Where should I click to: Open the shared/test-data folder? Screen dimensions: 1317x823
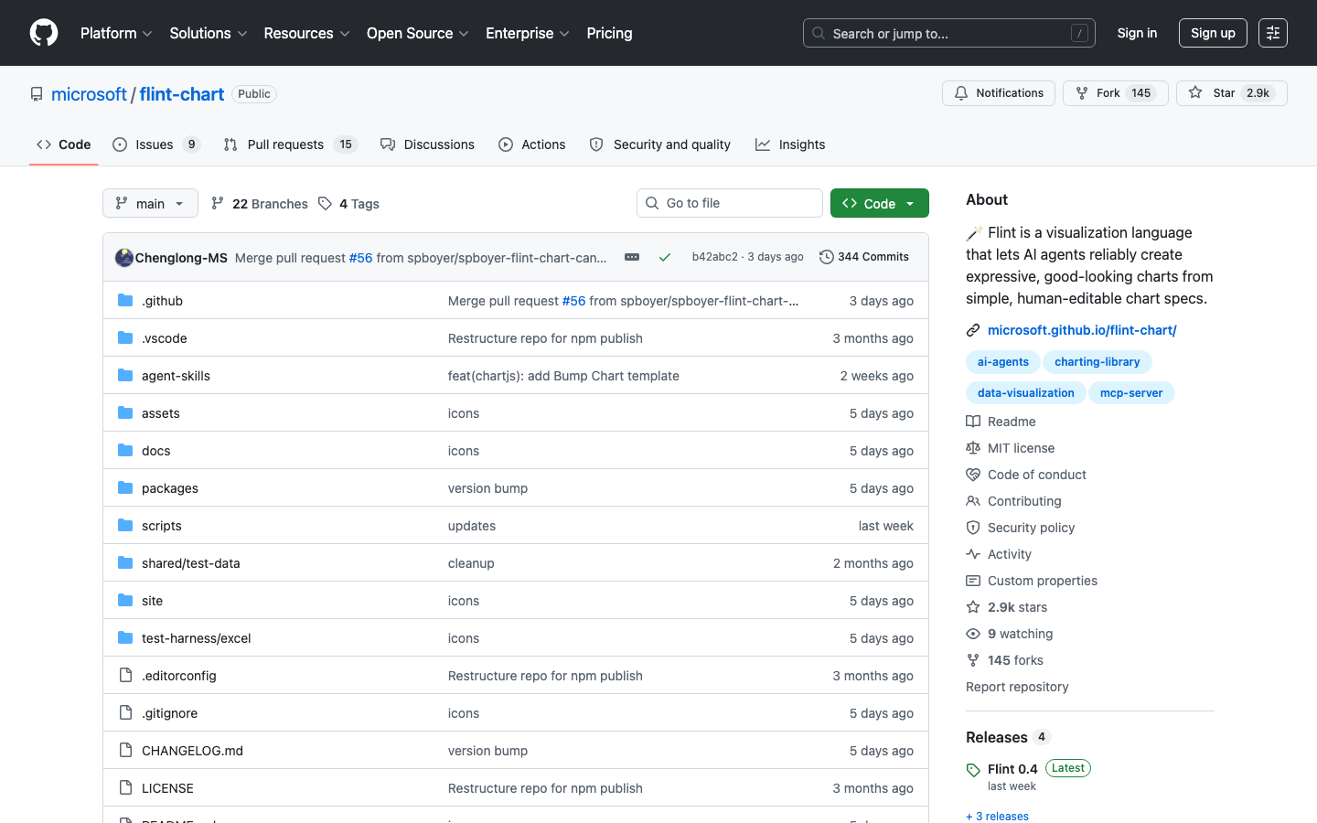[x=191, y=563]
